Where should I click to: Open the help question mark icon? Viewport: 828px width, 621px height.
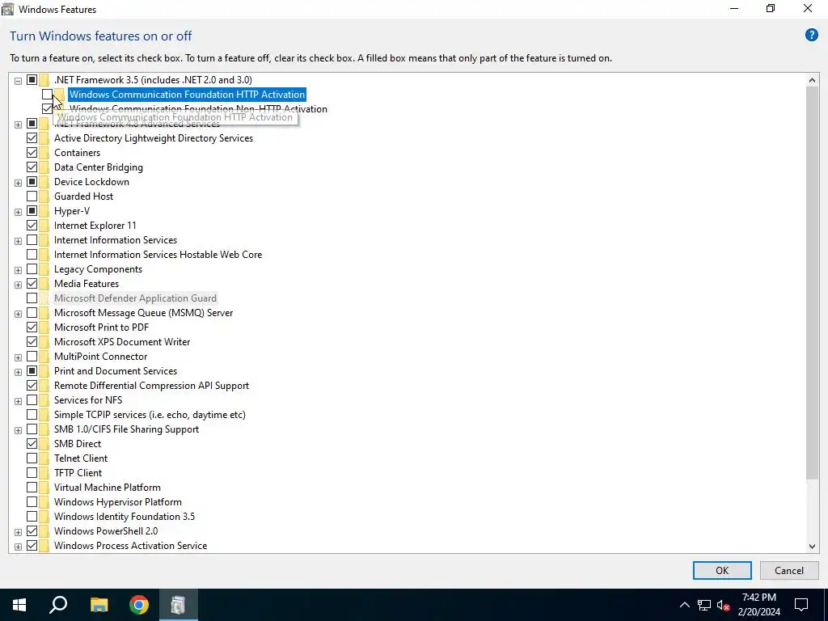click(811, 36)
